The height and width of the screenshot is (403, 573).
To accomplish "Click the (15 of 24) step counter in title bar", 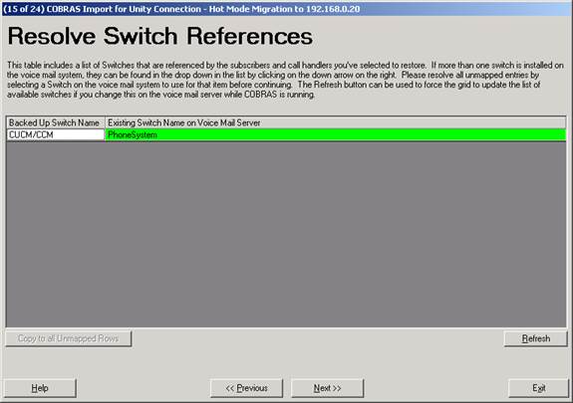I will 23,9.
